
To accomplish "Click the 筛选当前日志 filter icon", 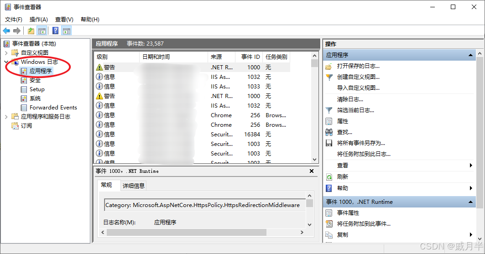I will click(329, 110).
